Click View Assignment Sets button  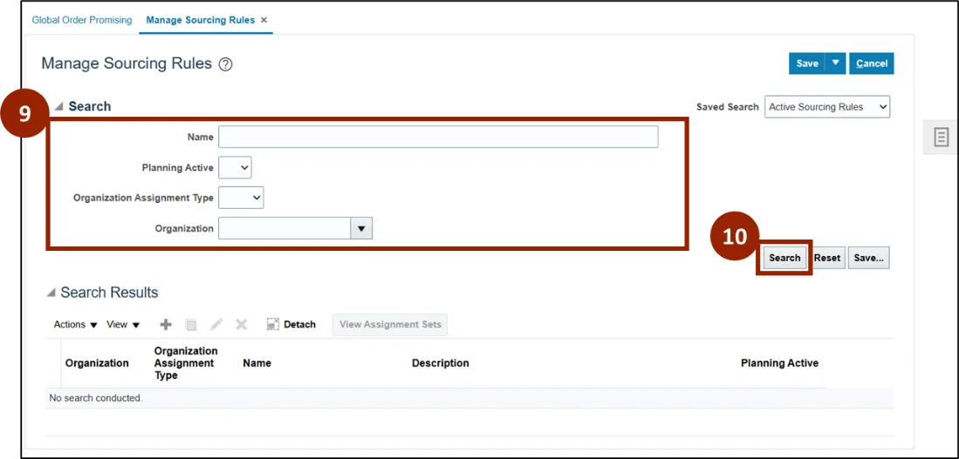point(390,325)
